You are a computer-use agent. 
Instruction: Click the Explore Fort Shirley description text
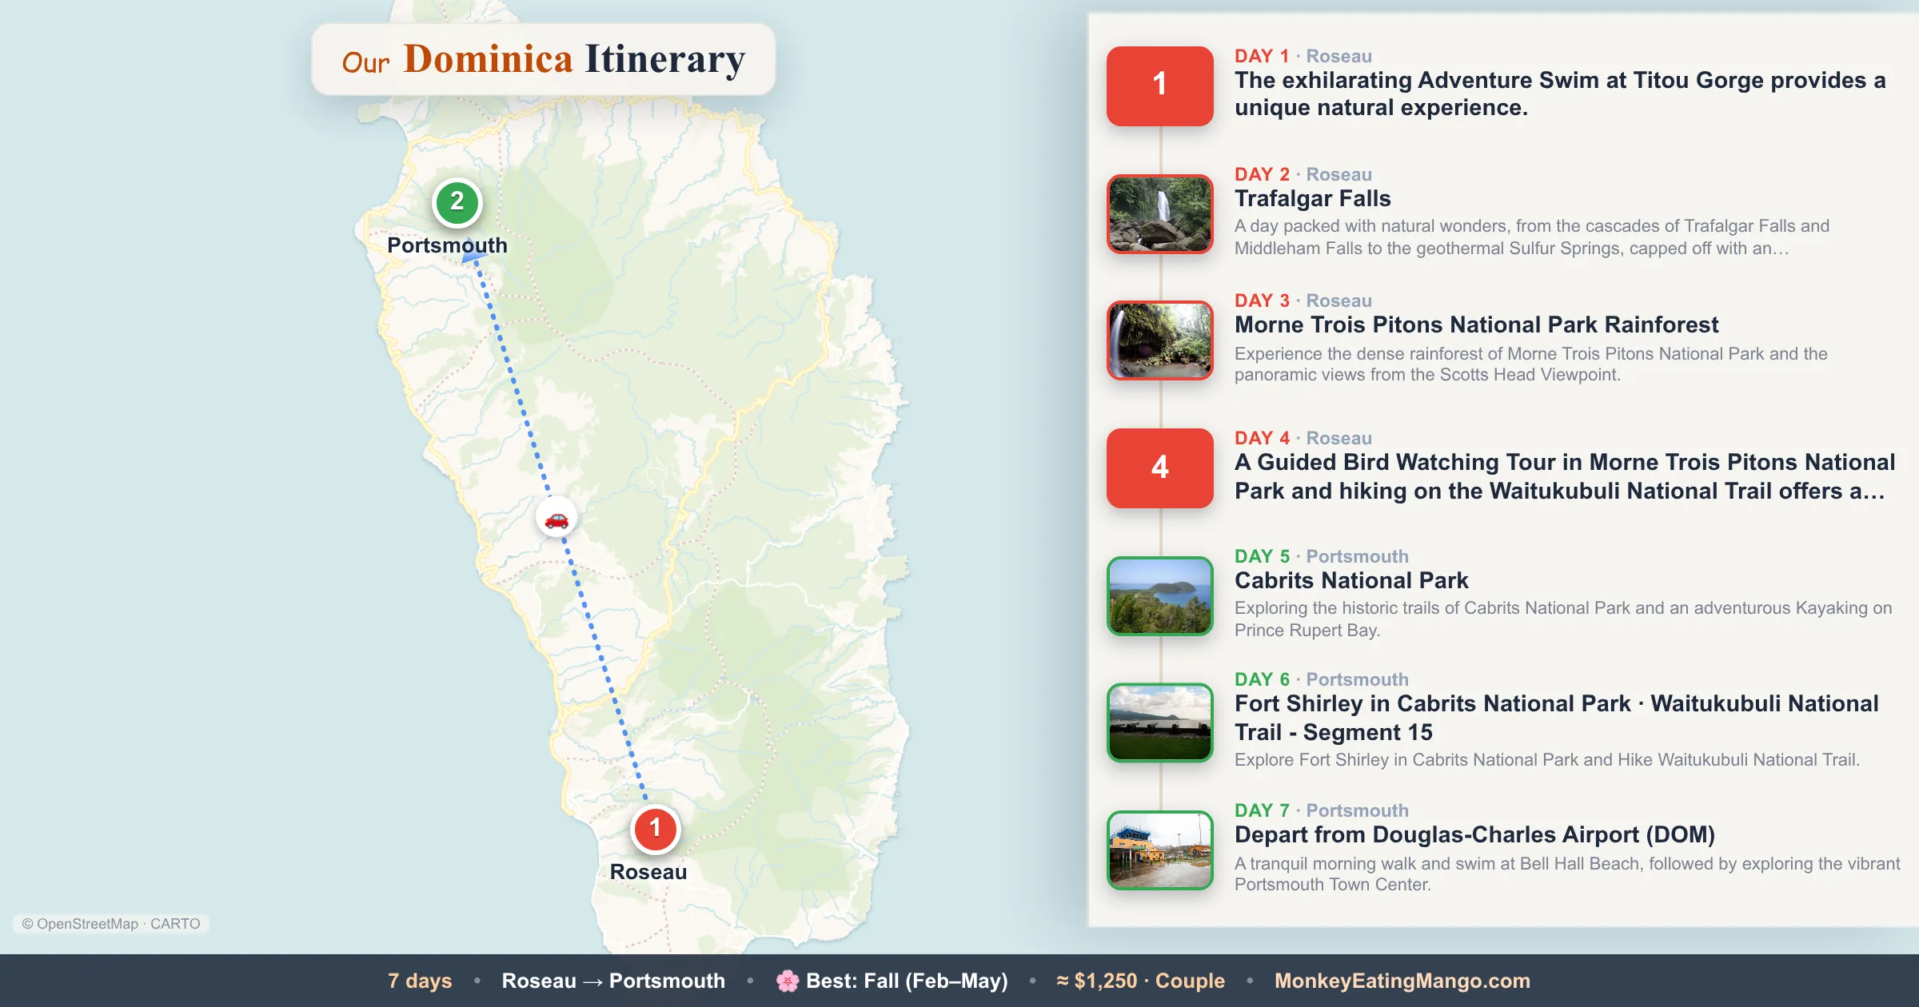[x=1547, y=760]
